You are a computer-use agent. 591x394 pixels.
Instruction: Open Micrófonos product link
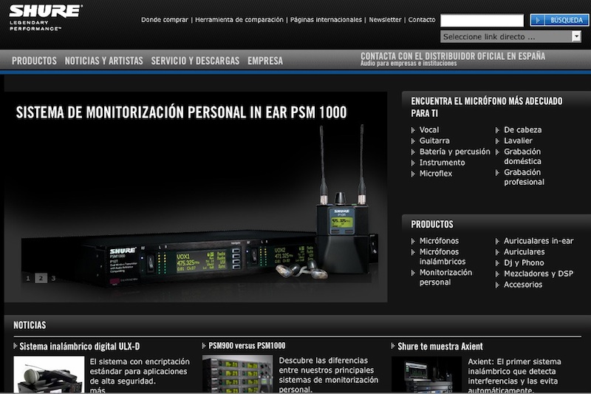pos(439,240)
